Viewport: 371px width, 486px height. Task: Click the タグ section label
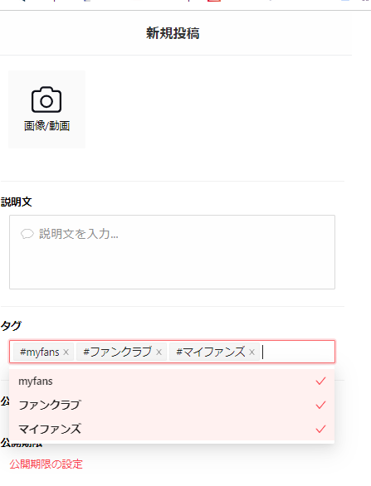pos(11,326)
